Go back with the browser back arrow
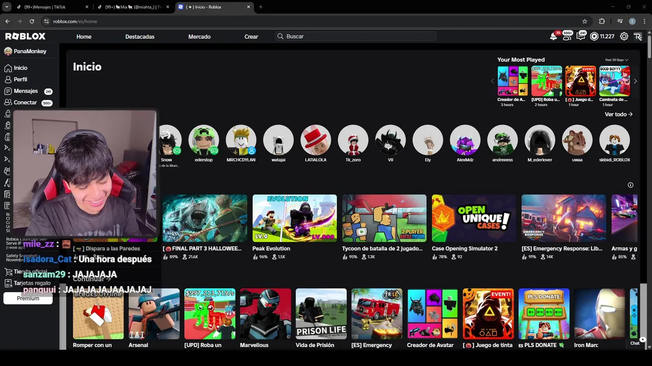The width and height of the screenshot is (652, 366). click(7, 21)
